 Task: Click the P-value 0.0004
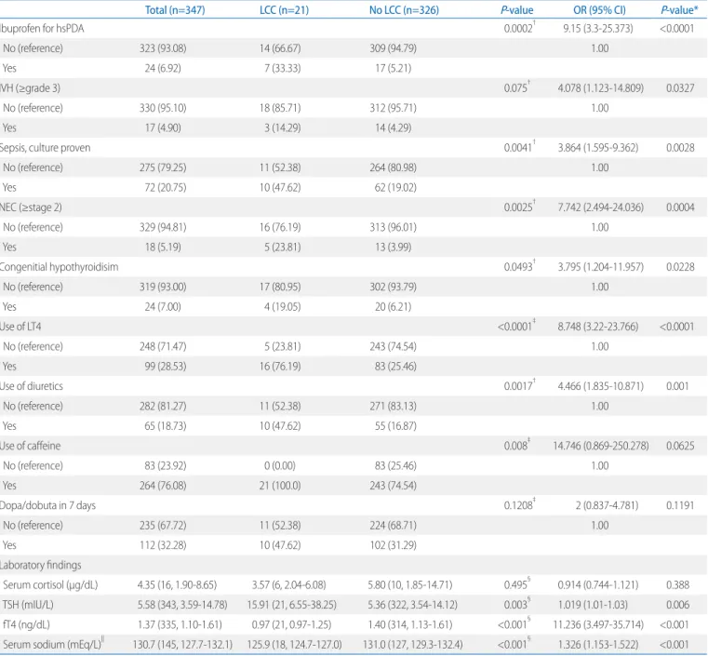(x=680, y=208)
